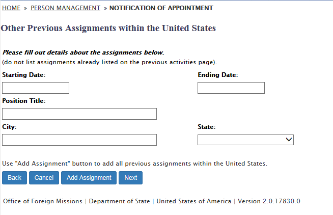Click the Ending Date label

click(217, 75)
